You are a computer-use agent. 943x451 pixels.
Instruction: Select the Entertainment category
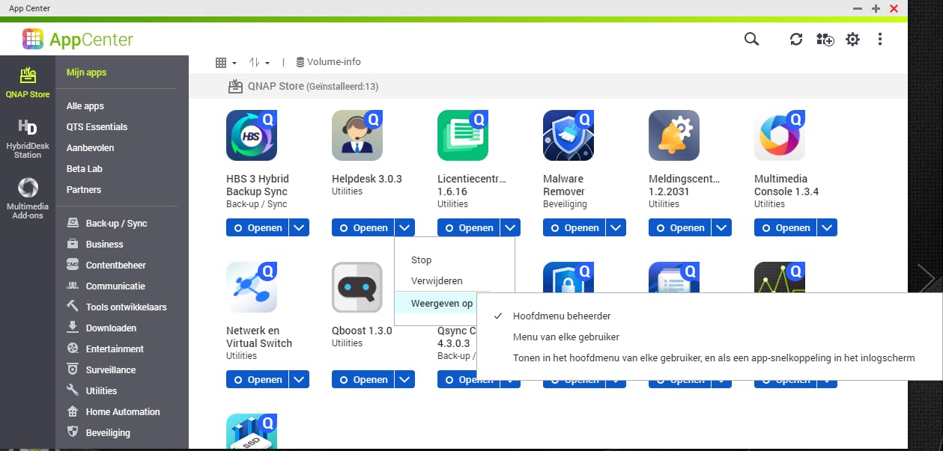pos(115,349)
